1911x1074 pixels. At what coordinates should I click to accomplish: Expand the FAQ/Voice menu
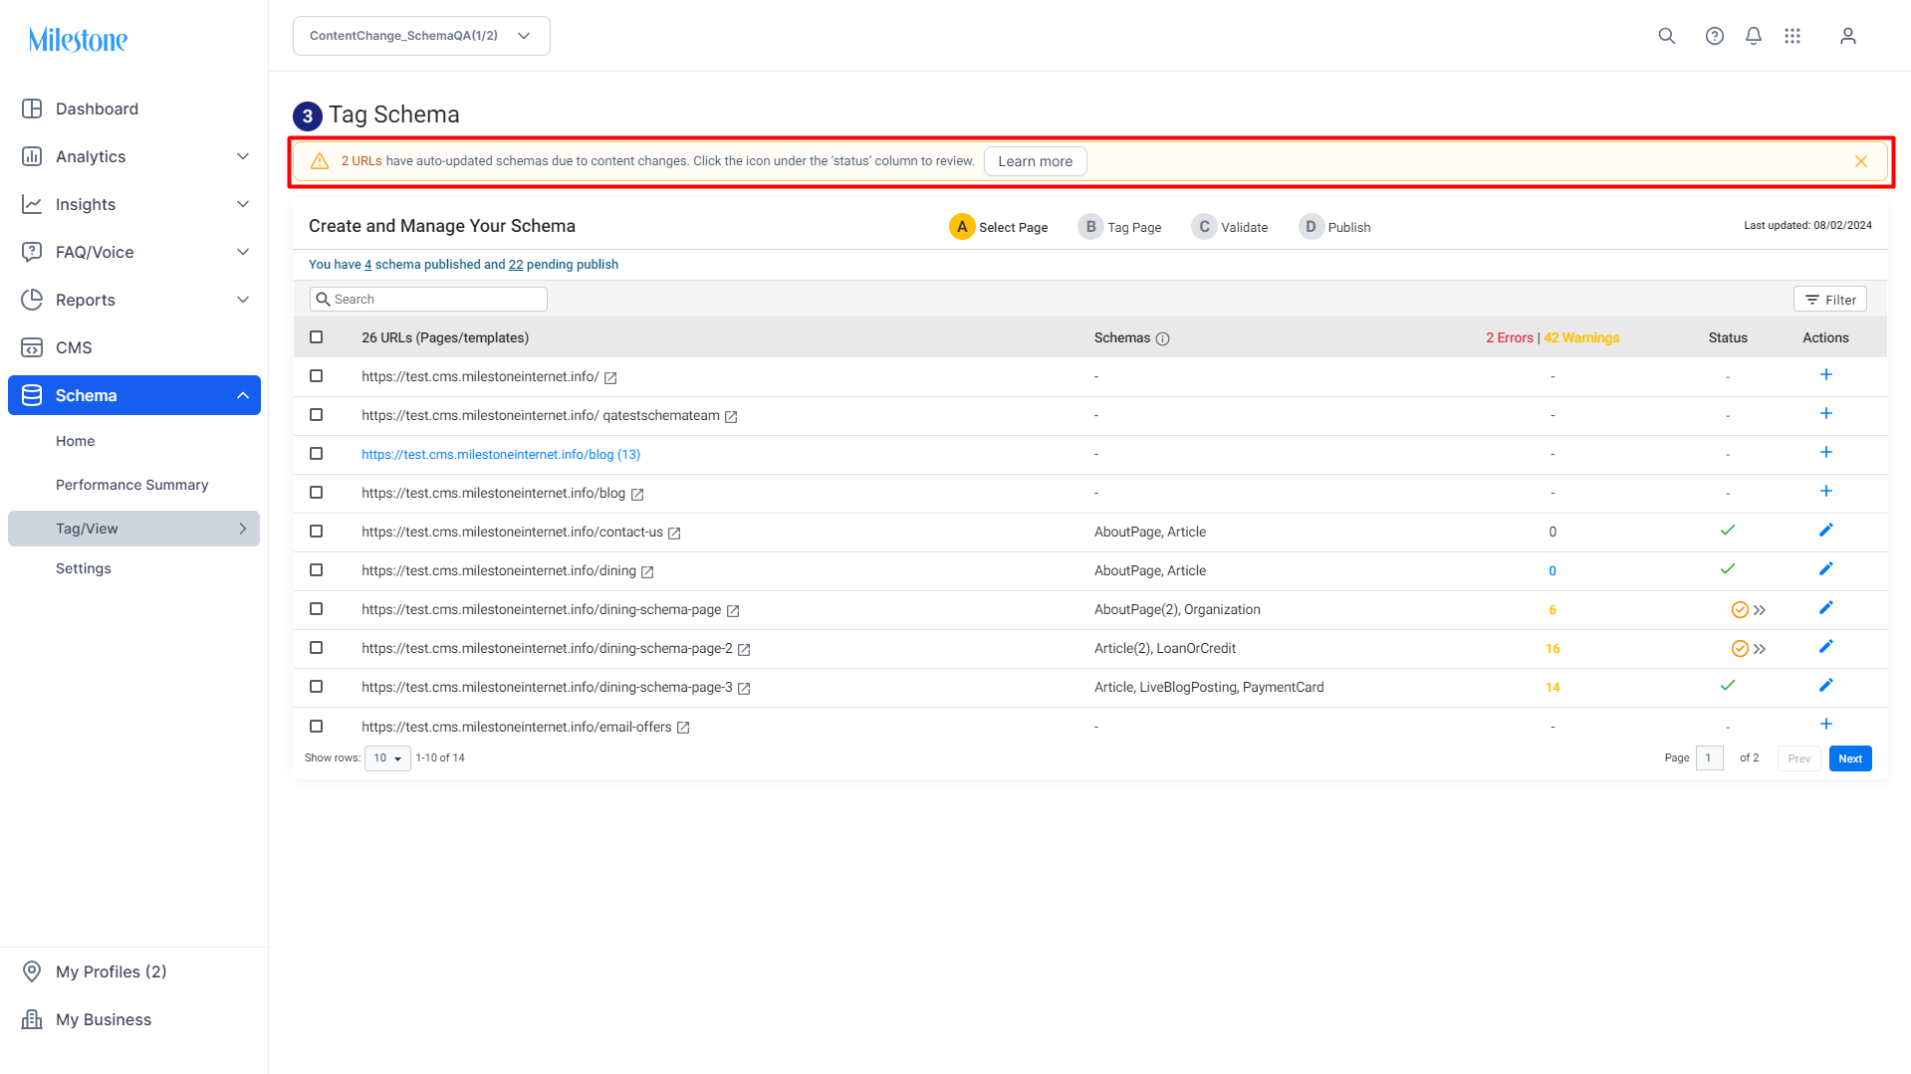(243, 252)
